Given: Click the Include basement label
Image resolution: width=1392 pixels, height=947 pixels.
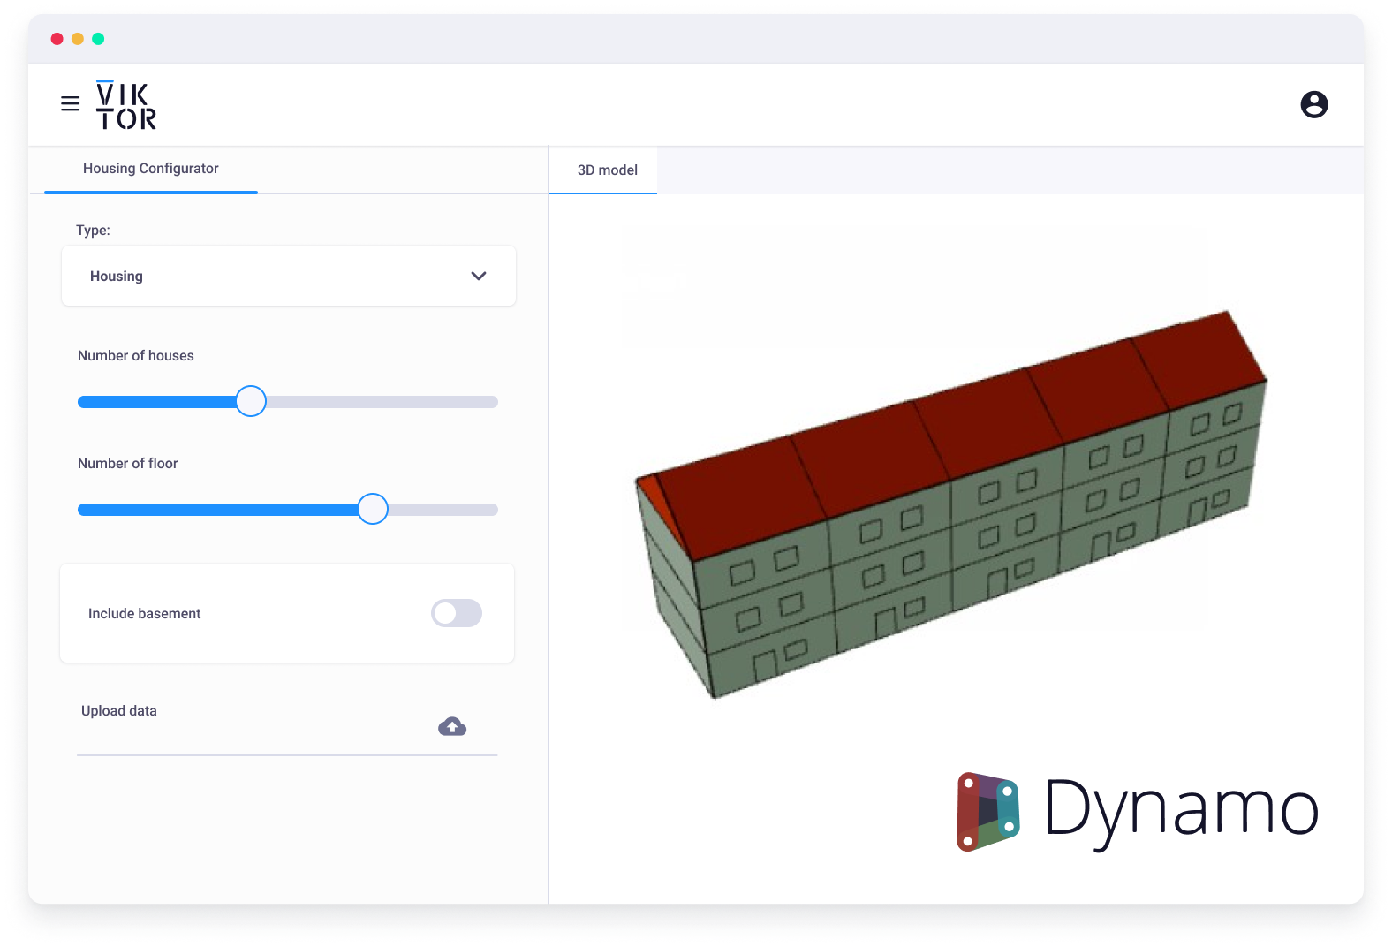Looking at the screenshot, I should click(x=145, y=614).
